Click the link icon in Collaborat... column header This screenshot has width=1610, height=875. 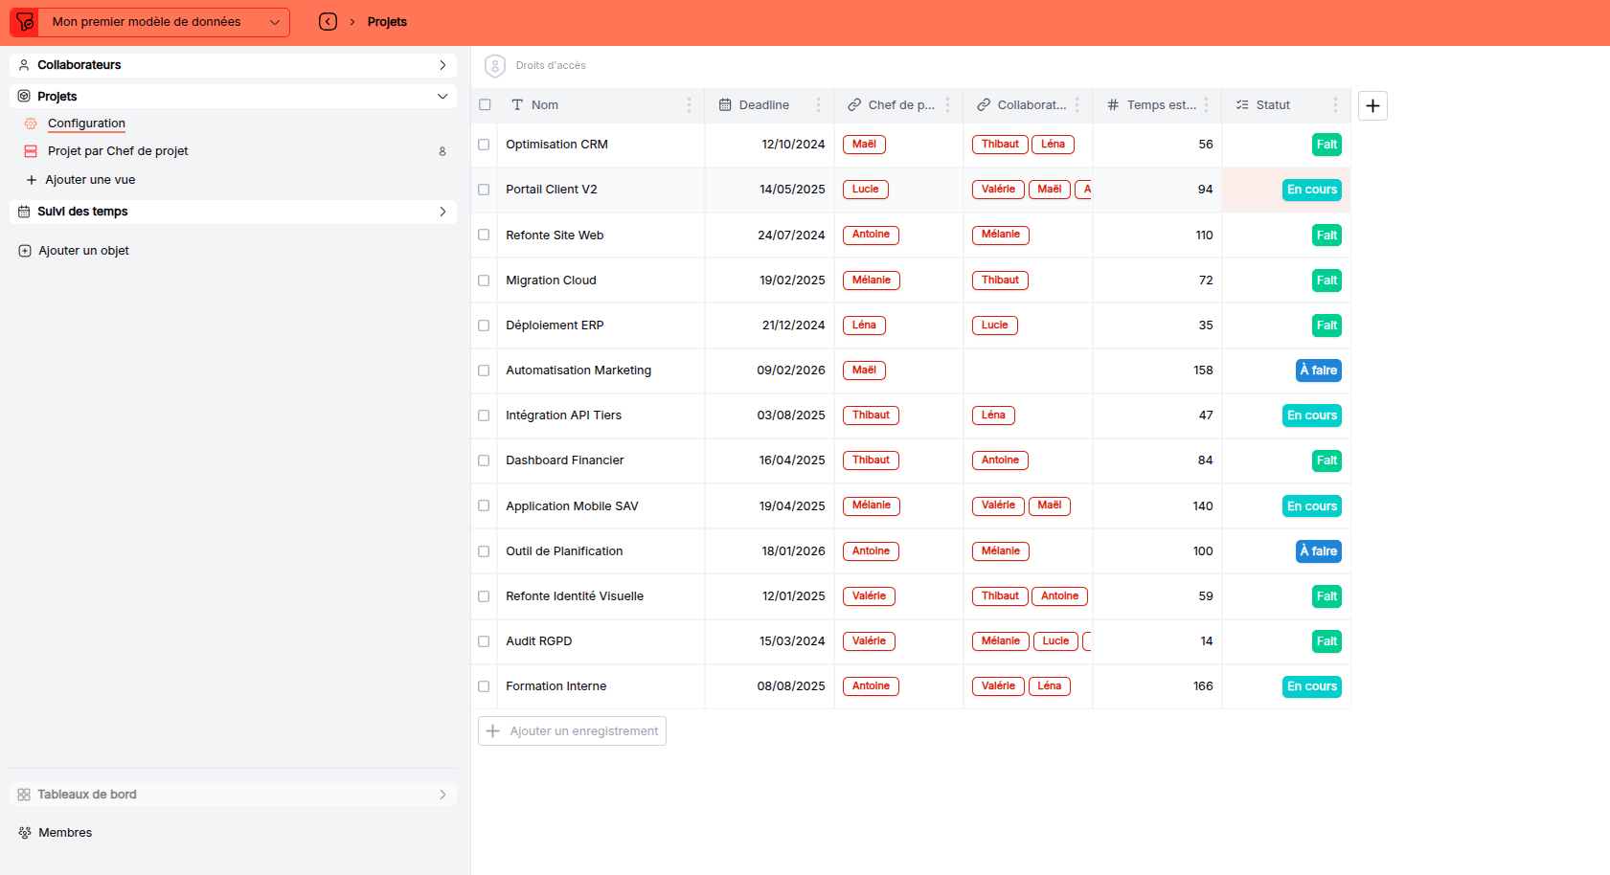pyautogui.click(x=983, y=104)
